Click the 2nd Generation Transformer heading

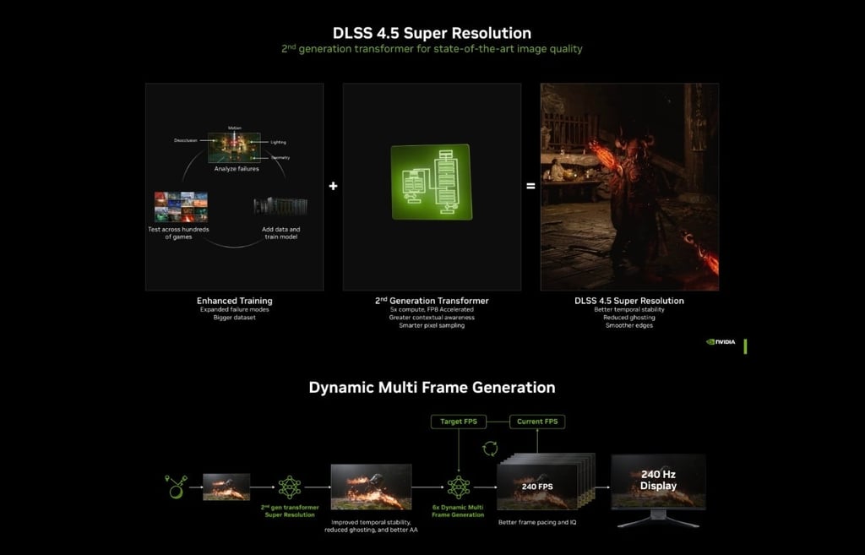pos(432,301)
